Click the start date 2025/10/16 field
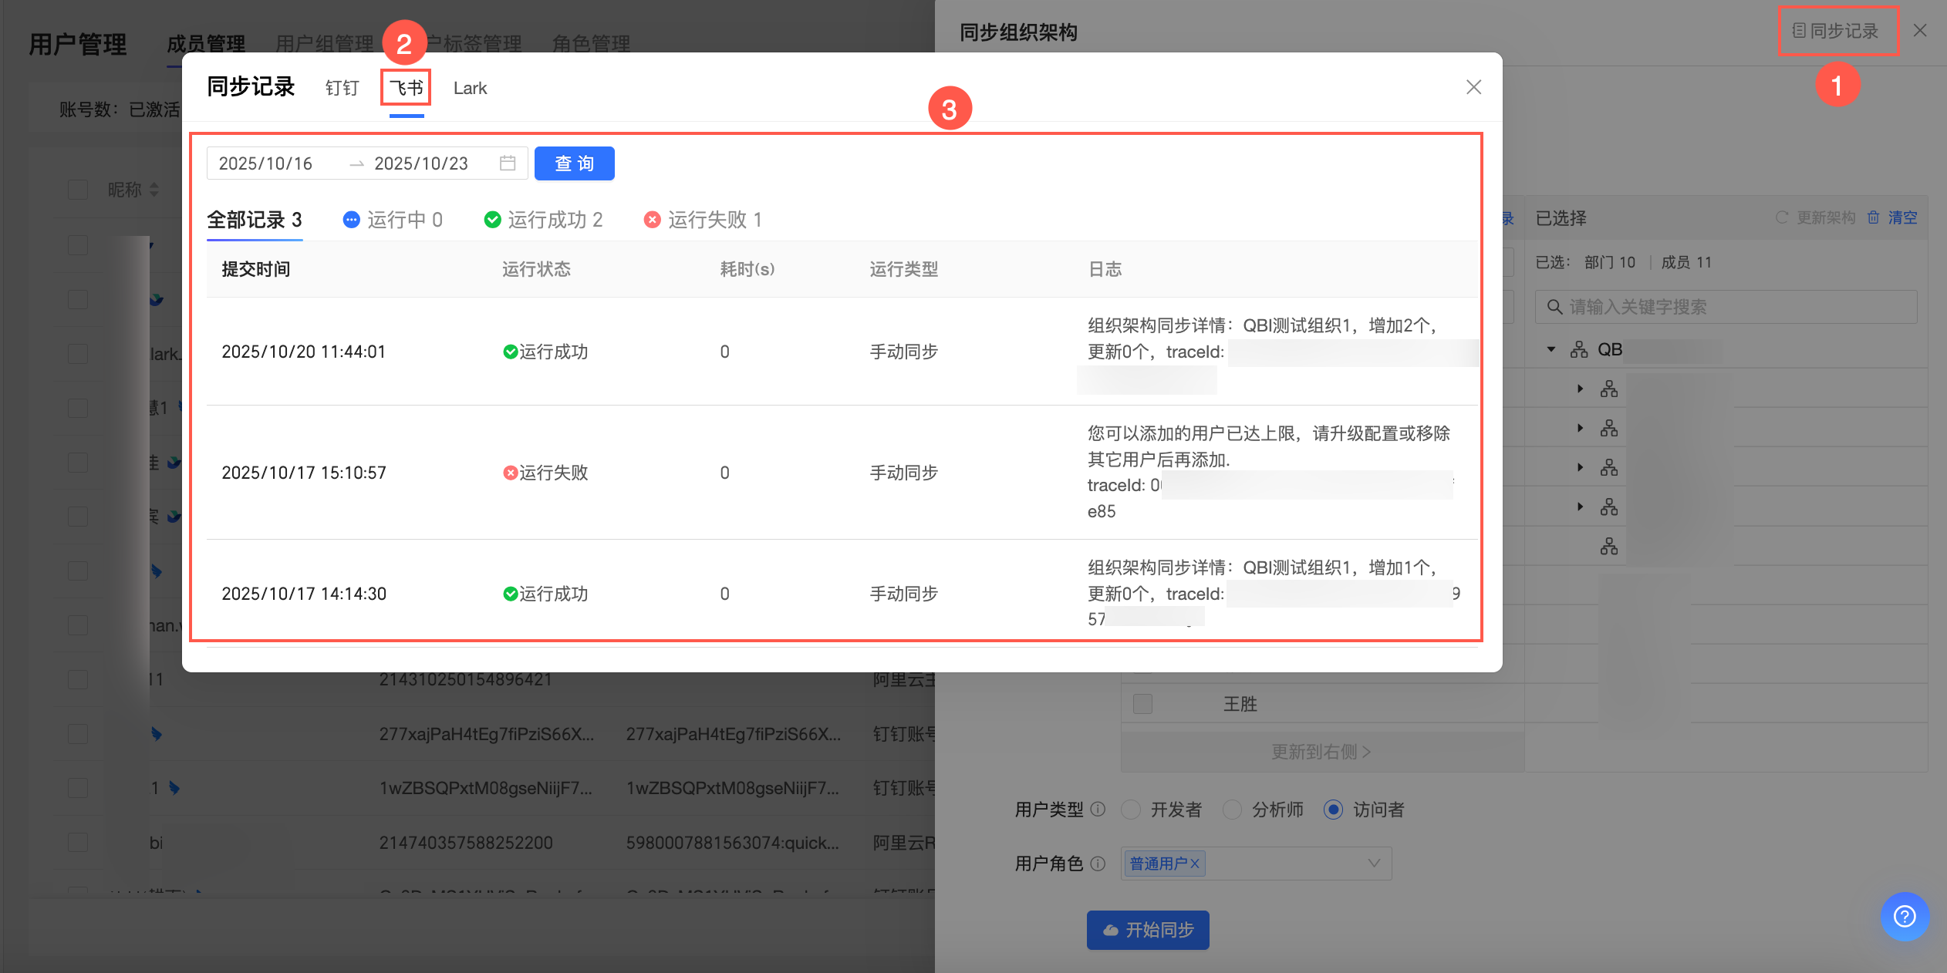The height and width of the screenshot is (973, 1947). coord(265,163)
